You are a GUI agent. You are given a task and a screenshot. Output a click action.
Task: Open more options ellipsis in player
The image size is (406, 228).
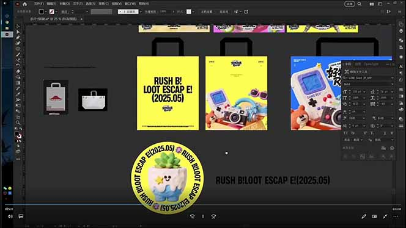(x=396, y=216)
